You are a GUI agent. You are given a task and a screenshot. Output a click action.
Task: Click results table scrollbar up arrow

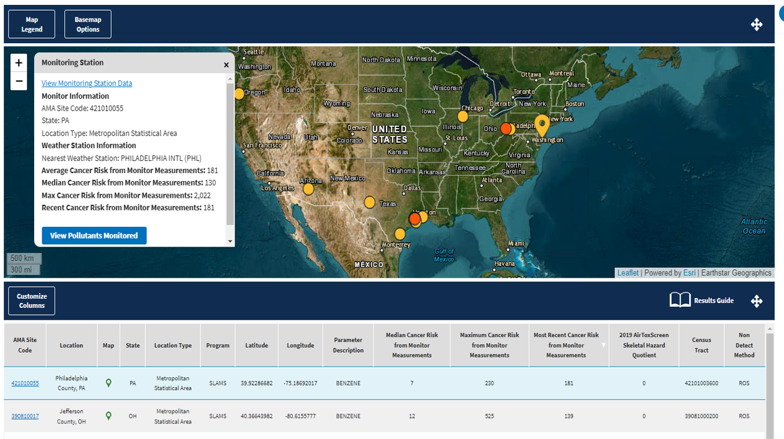(770, 328)
